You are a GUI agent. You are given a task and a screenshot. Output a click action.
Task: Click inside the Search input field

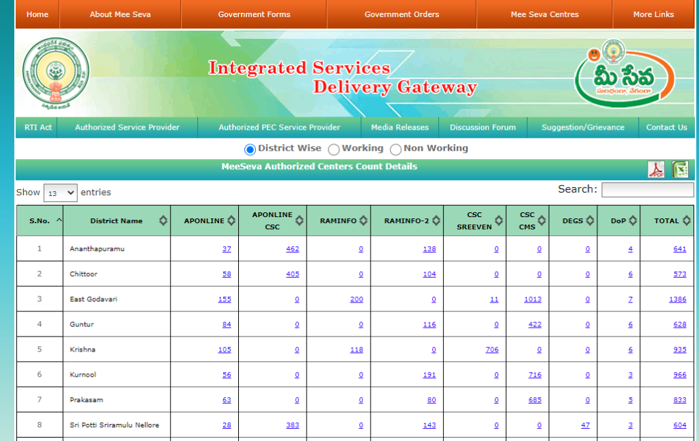tap(647, 190)
